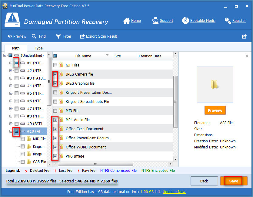Screen dimensions: 253x197
Task: Check the MID File checkbox in file list
Action: 55,111
